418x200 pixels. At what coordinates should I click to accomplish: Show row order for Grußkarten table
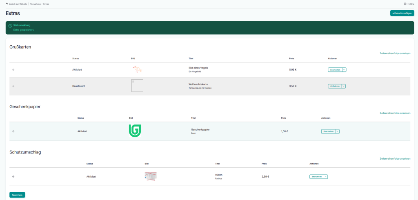click(x=395, y=53)
